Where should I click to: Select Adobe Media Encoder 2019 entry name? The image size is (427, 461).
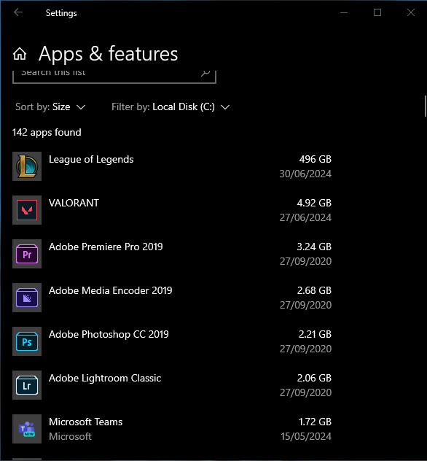[111, 290]
